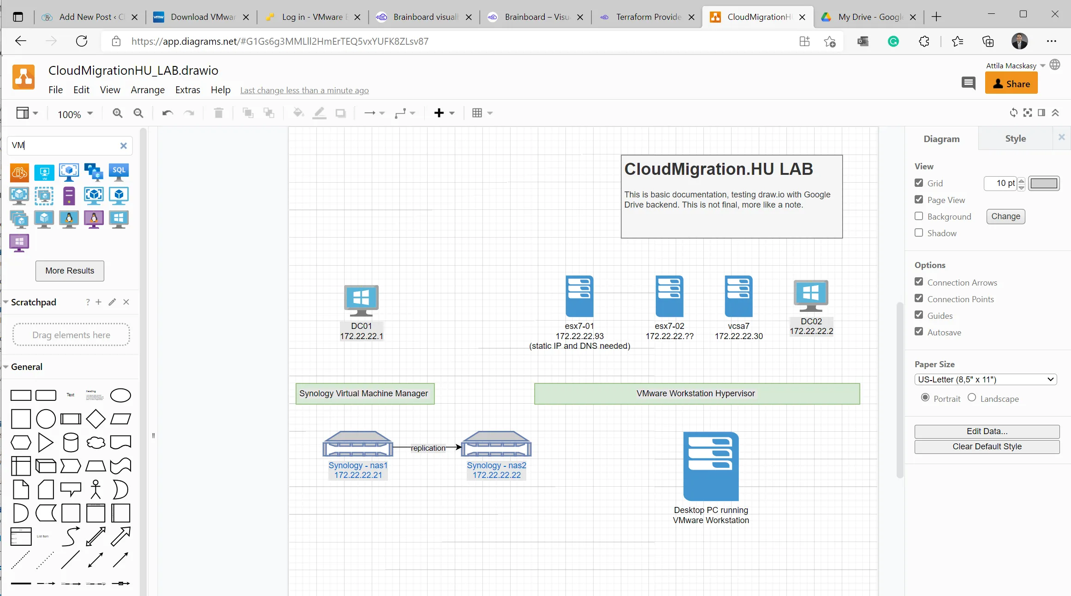Open the insert plus dropdown
The width and height of the screenshot is (1071, 596).
pyautogui.click(x=444, y=113)
